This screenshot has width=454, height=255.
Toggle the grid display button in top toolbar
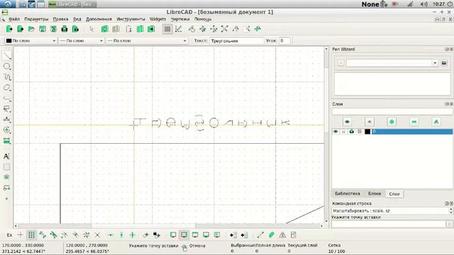167,29
